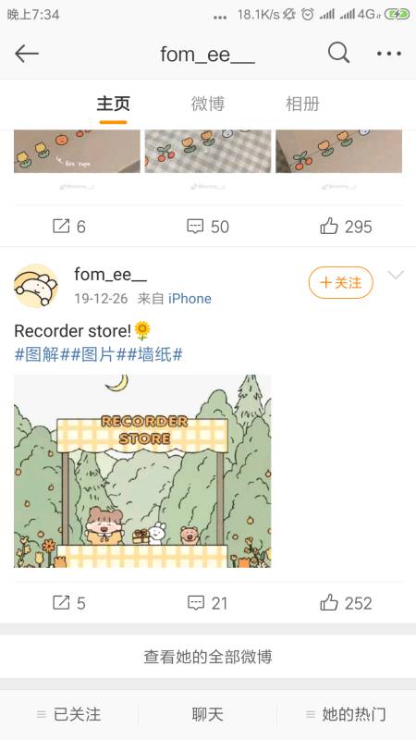Open search with the magnifier icon

tap(338, 53)
